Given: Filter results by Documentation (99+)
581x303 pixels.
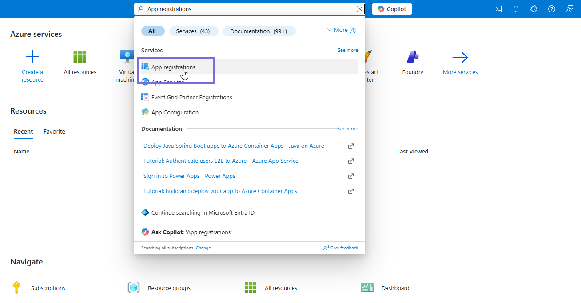Looking at the screenshot, I should coord(259,31).
